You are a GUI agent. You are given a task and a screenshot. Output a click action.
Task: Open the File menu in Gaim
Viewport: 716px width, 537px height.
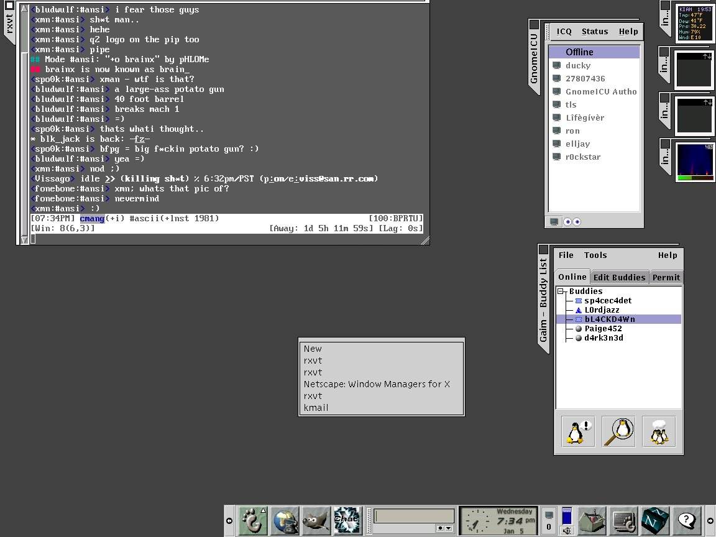[x=566, y=255]
